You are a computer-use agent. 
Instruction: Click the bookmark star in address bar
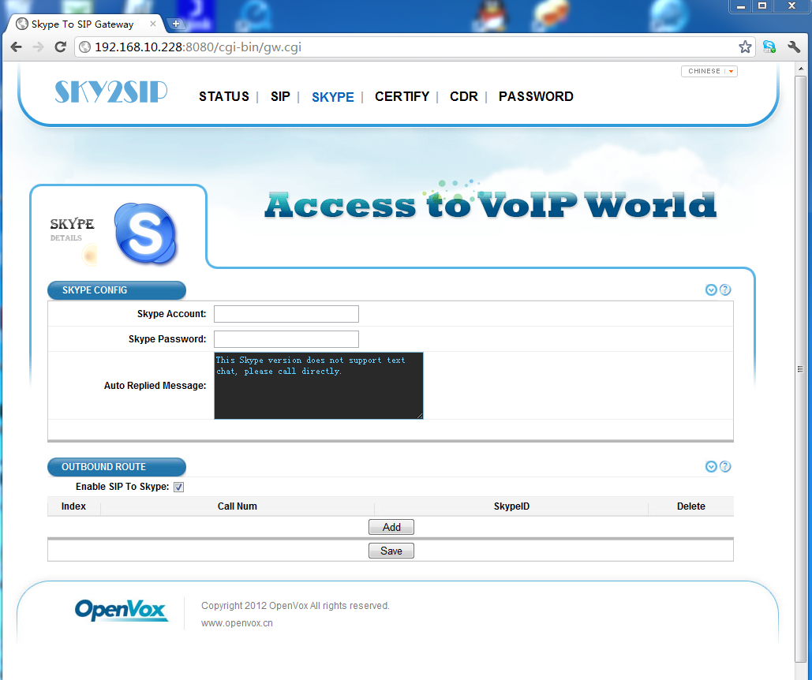pyautogui.click(x=745, y=47)
